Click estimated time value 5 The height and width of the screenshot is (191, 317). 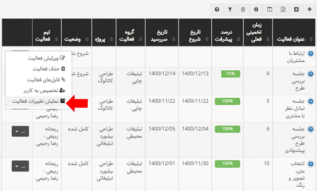[x=268, y=101]
